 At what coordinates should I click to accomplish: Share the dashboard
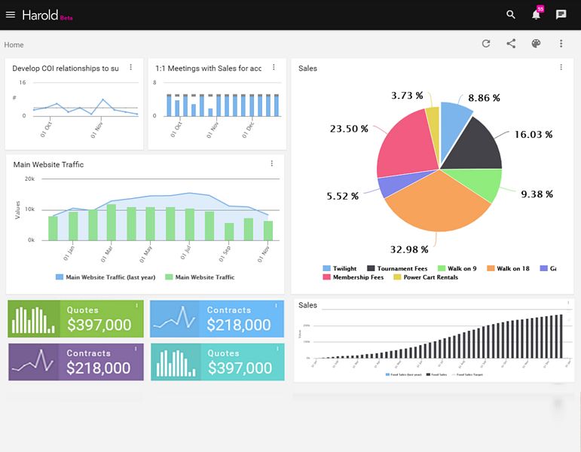[511, 44]
